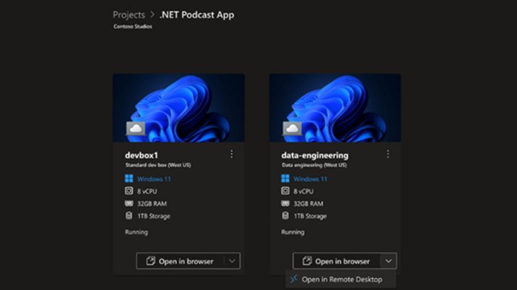
Task: Click the RAM icon on devbox1 card
Action: (x=129, y=203)
